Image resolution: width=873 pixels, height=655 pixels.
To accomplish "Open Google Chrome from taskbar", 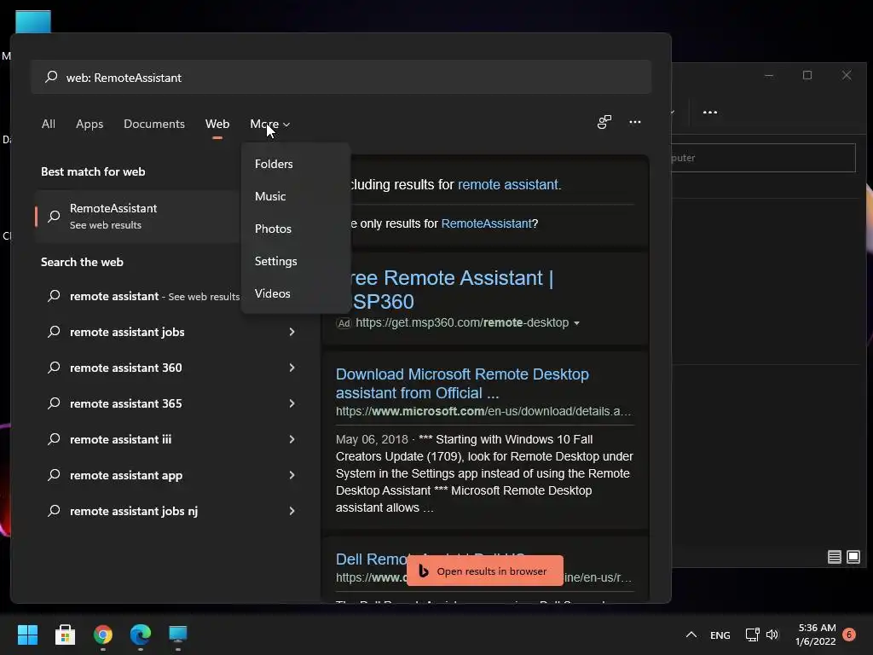I will [x=103, y=635].
